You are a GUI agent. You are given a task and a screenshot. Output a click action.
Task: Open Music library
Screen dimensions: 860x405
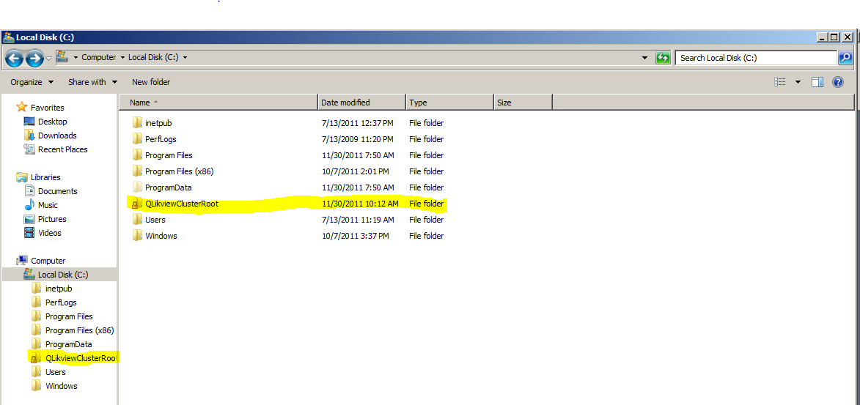[x=41, y=205]
